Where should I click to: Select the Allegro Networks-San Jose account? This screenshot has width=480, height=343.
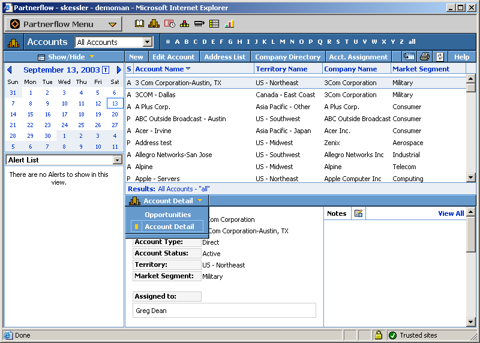pyautogui.click(x=295, y=155)
